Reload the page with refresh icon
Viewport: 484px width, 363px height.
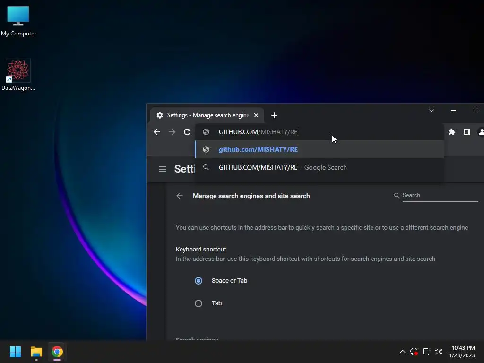187,132
